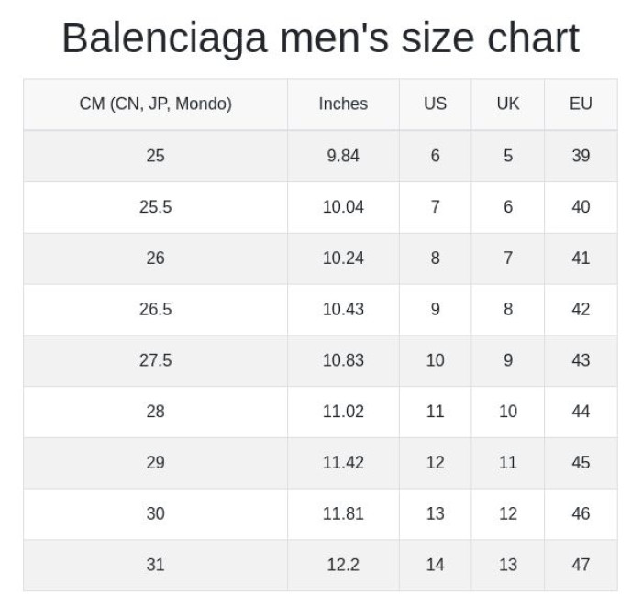The width and height of the screenshot is (642, 605).
Task: Select the 25 CM cell
Action: (155, 156)
